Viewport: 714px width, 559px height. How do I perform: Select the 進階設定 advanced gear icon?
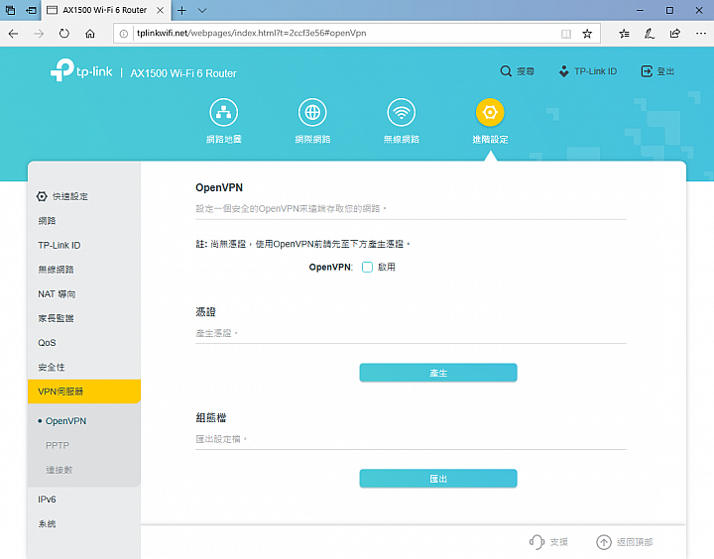tap(490, 112)
